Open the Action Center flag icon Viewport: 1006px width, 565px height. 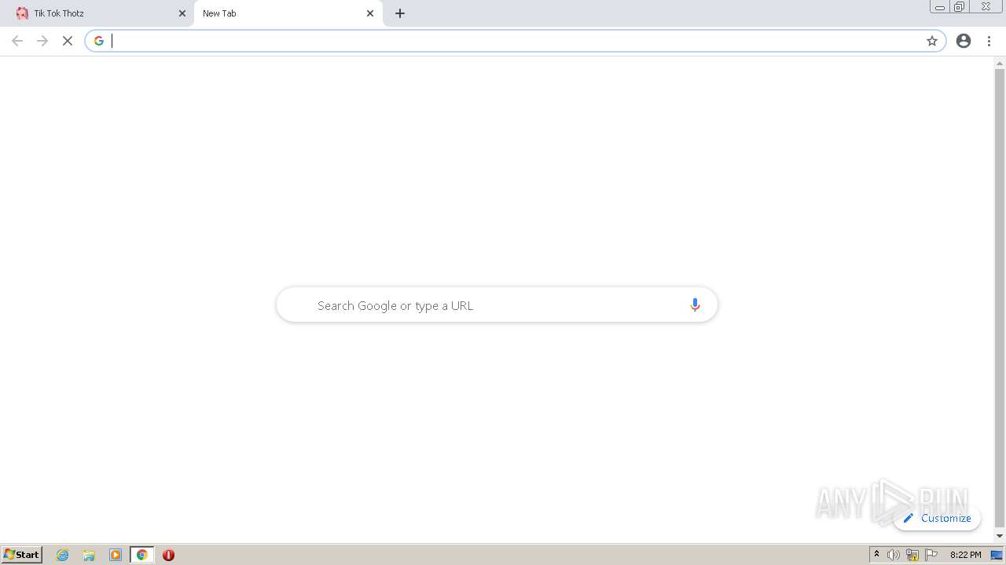click(x=931, y=555)
